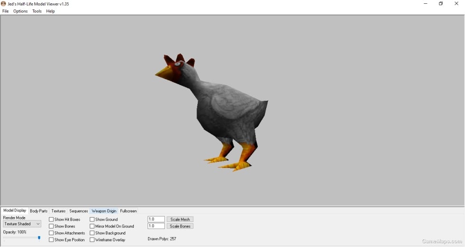This screenshot has width=465, height=247.
Task: Enable Show Background checkbox
Action: [x=92, y=233]
